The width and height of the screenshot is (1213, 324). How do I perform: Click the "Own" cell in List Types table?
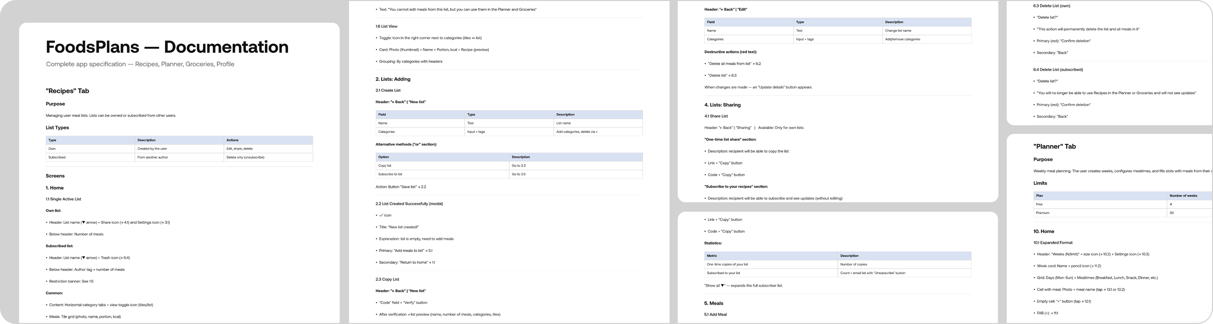click(x=90, y=149)
